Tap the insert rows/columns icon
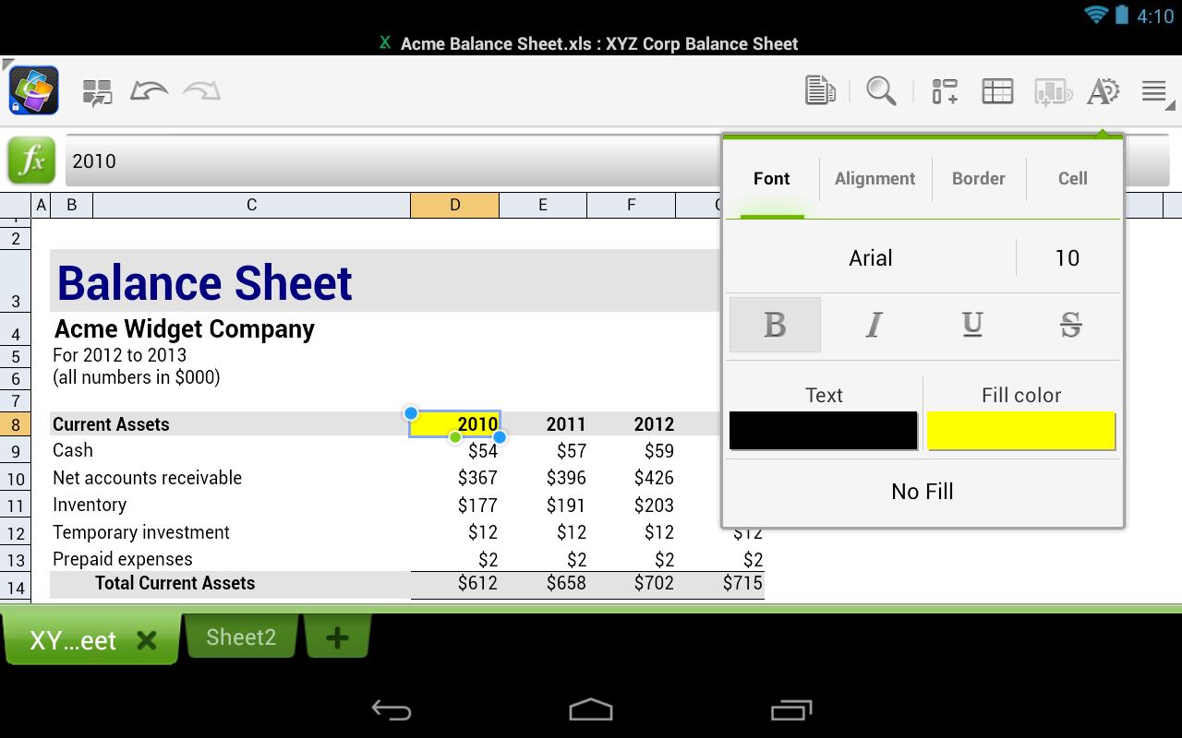This screenshot has width=1182, height=738. 945,90
